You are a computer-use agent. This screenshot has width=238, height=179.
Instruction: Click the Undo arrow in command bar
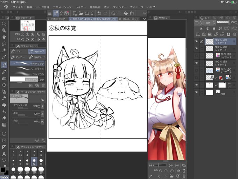click(x=99, y=13)
